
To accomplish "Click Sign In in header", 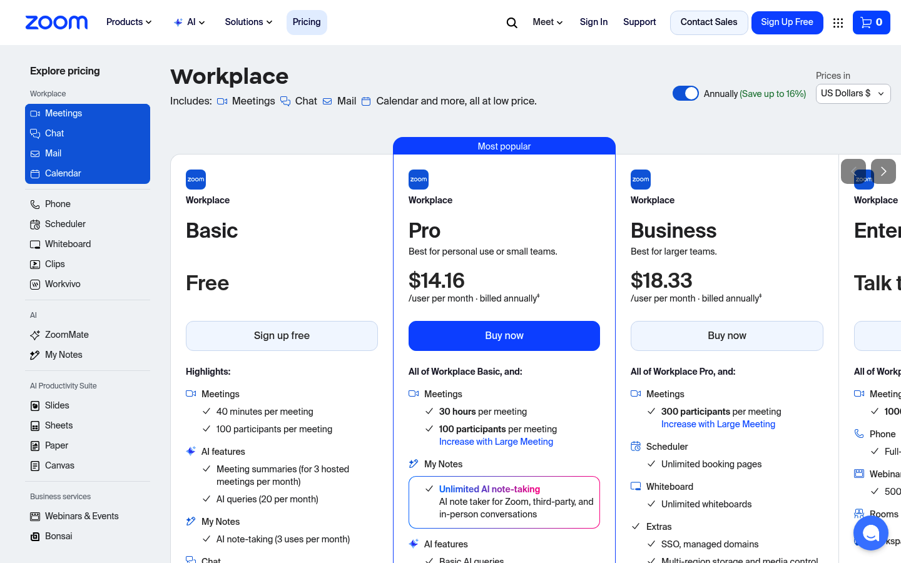I will point(593,23).
